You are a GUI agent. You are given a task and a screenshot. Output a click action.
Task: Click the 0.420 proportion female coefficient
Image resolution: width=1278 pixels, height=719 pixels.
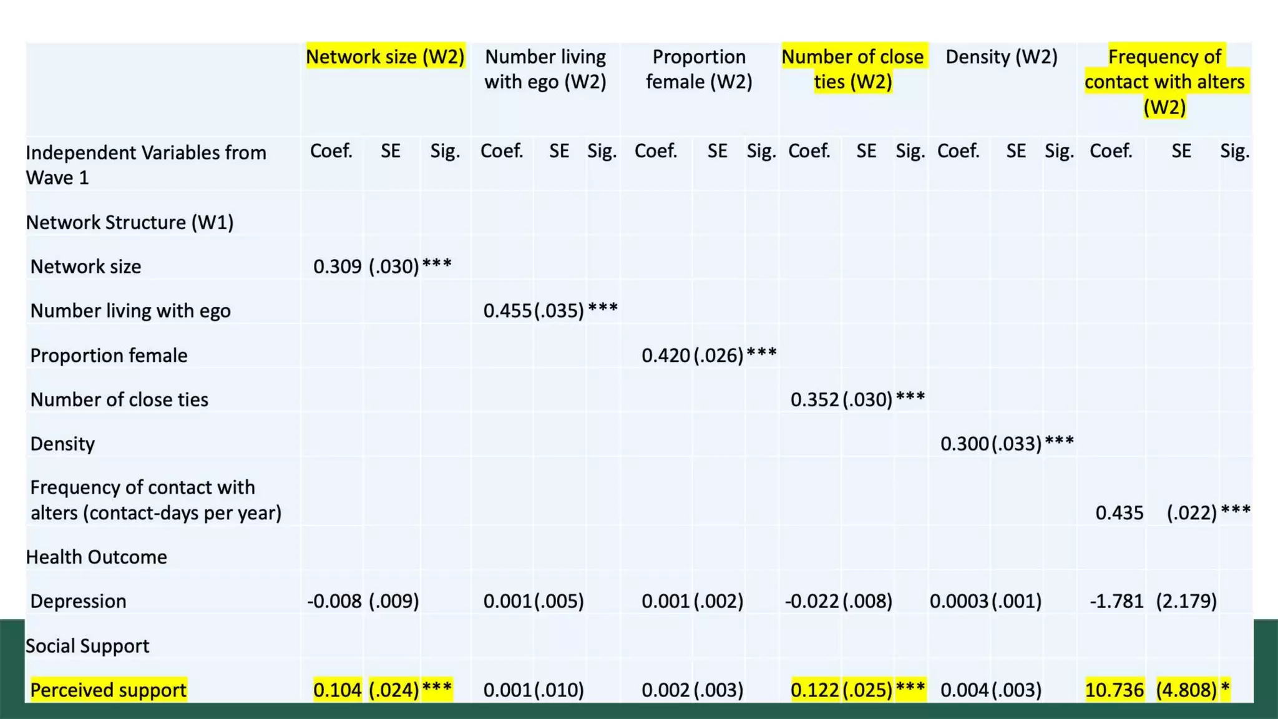pyautogui.click(x=665, y=355)
